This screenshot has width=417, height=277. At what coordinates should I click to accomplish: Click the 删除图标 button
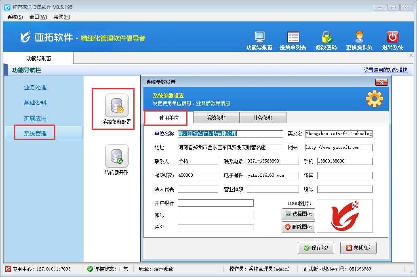(298, 227)
